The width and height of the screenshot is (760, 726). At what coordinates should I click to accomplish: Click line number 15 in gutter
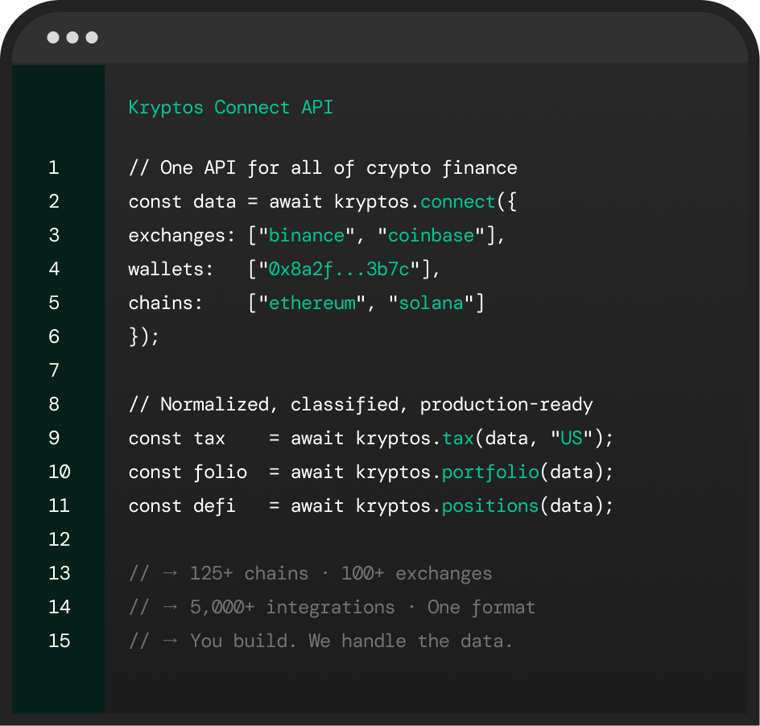[59, 641]
